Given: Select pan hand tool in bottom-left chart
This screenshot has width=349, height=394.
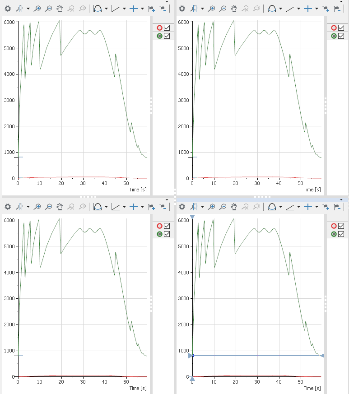Looking at the screenshot, I should tap(60, 207).
